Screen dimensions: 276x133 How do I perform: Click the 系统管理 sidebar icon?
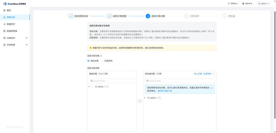tap(5, 45)
